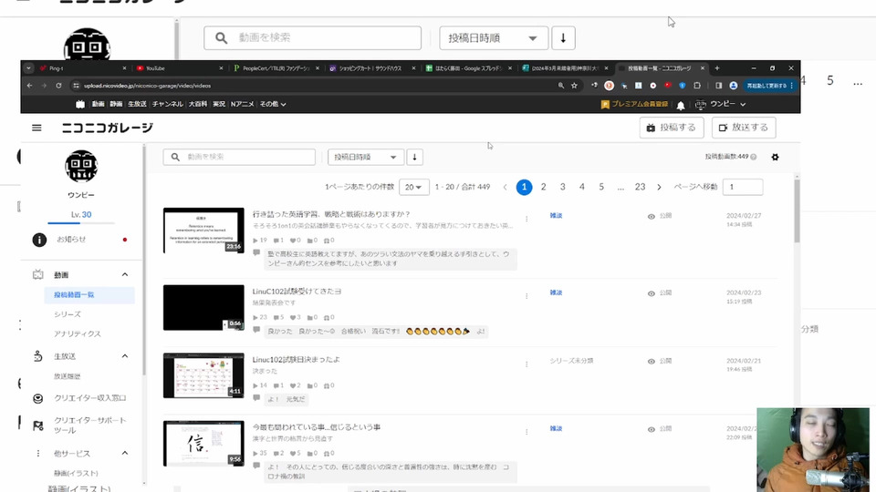Go to page 4 in front window pagination
Viewport: 876px width, 492px height.
click(581, 187)
